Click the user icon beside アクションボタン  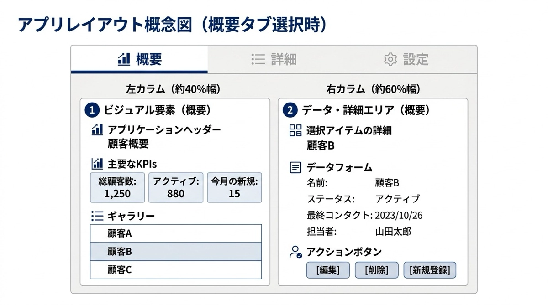(295, 252)
